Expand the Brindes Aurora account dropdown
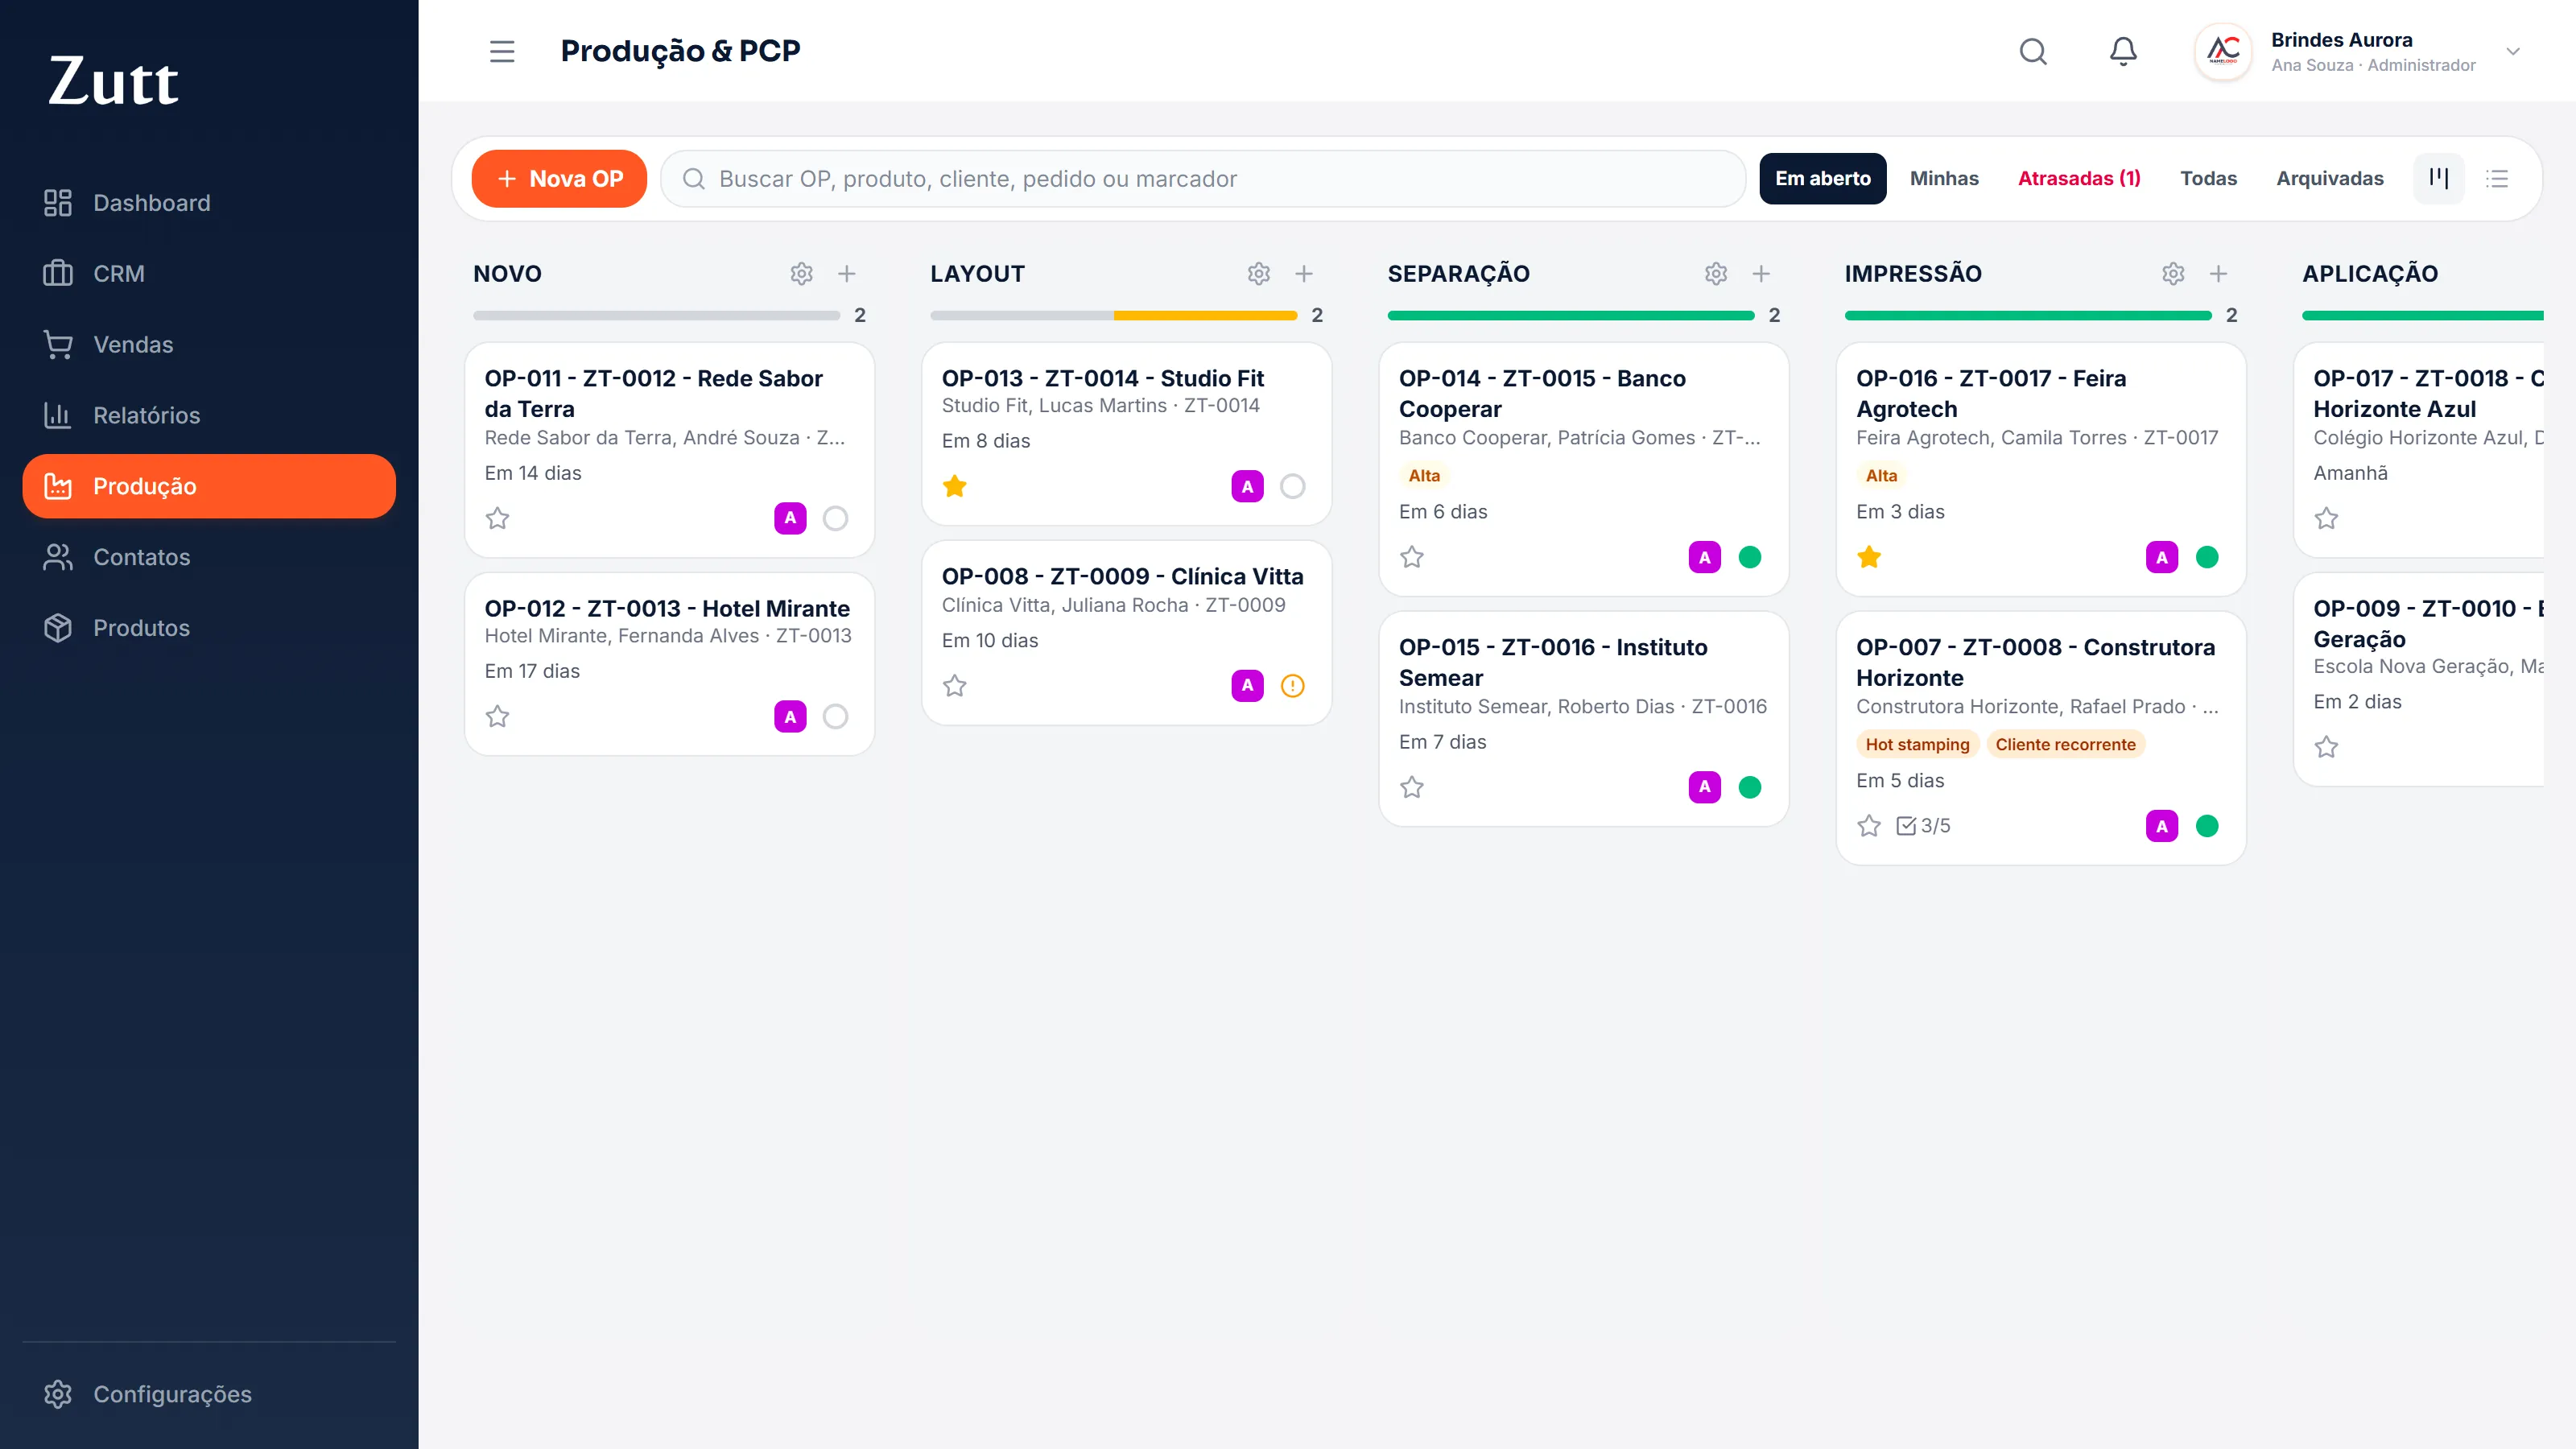 (x=2513, y=51)
